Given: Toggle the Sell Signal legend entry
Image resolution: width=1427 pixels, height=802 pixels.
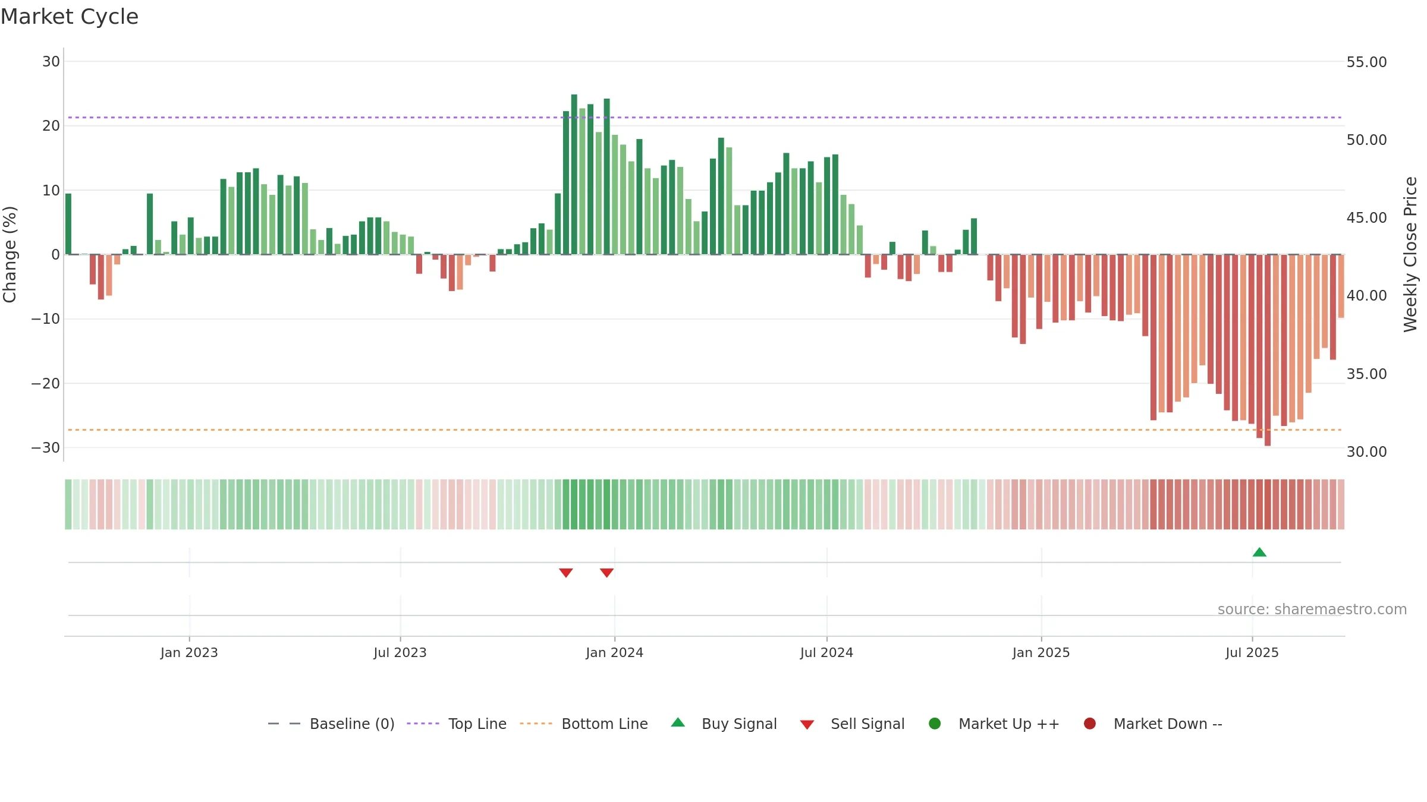Looking at the screenshot, I should [x=852, y=724].
